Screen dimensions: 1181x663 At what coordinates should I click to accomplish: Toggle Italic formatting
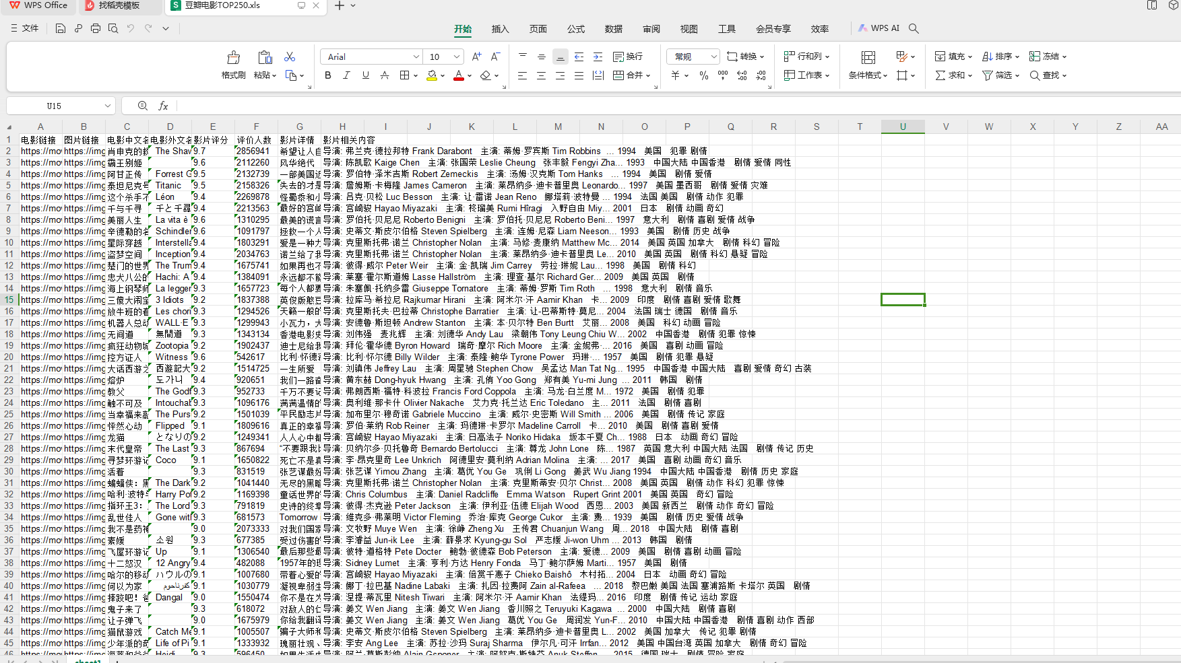tap(347, 75)
